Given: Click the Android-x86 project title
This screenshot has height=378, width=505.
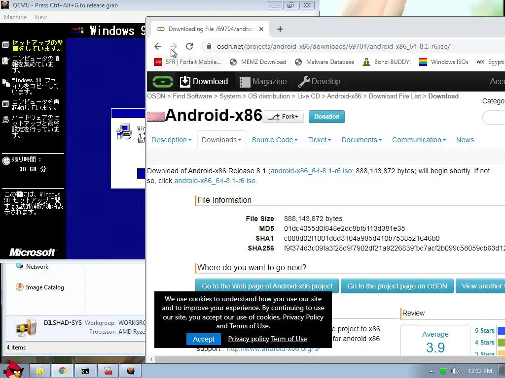Looking at the screenshot, I should (x=214, y=115).
